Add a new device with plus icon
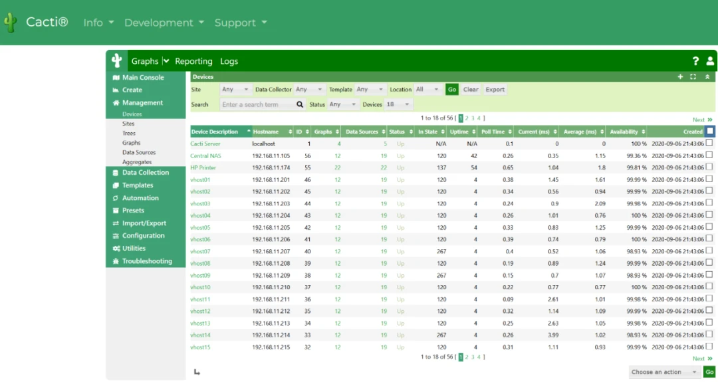Screen dimensions: 718x382 pos(680,77)
